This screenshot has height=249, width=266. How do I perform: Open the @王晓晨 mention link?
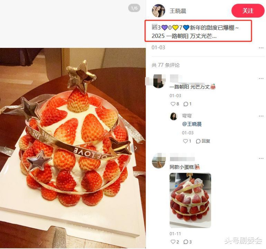point(192,124)
